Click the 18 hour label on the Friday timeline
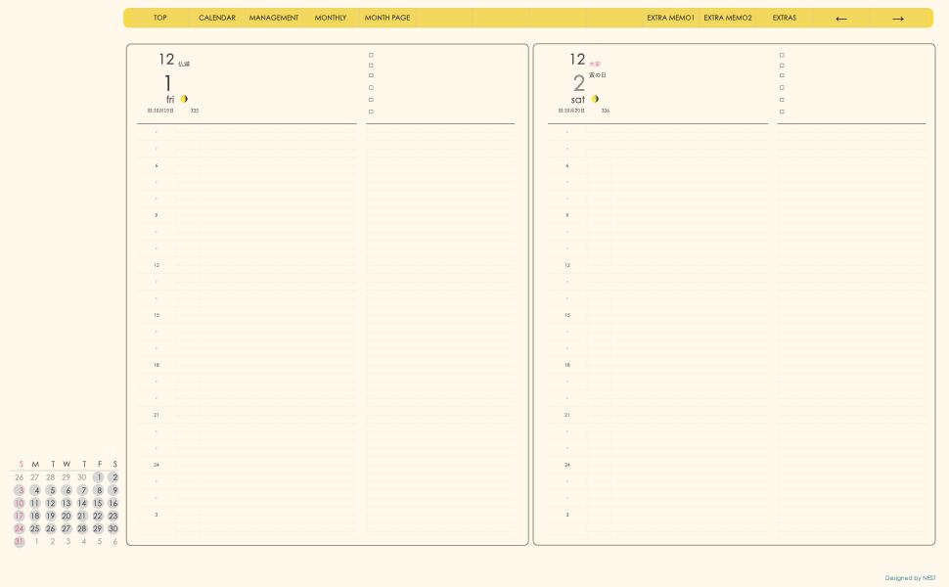This screenshot has height=587, width=949. 157,365
